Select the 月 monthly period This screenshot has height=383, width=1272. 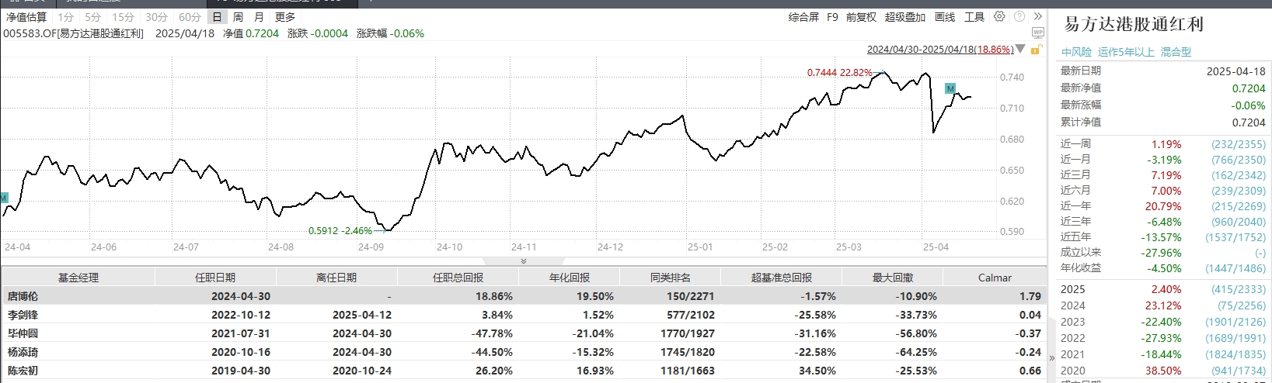(259, 17)
